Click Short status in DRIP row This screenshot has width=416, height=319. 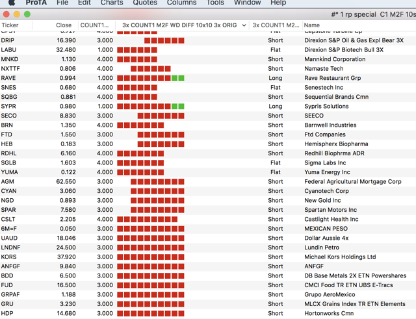(276, 40)
